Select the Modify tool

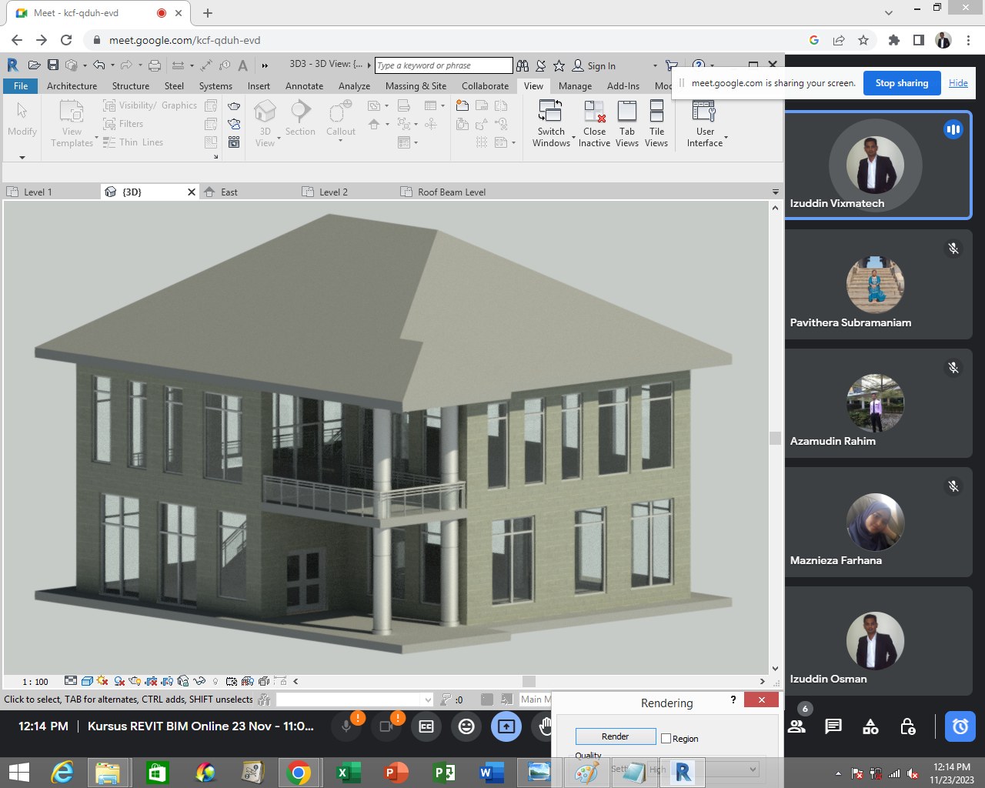(22, 121)
